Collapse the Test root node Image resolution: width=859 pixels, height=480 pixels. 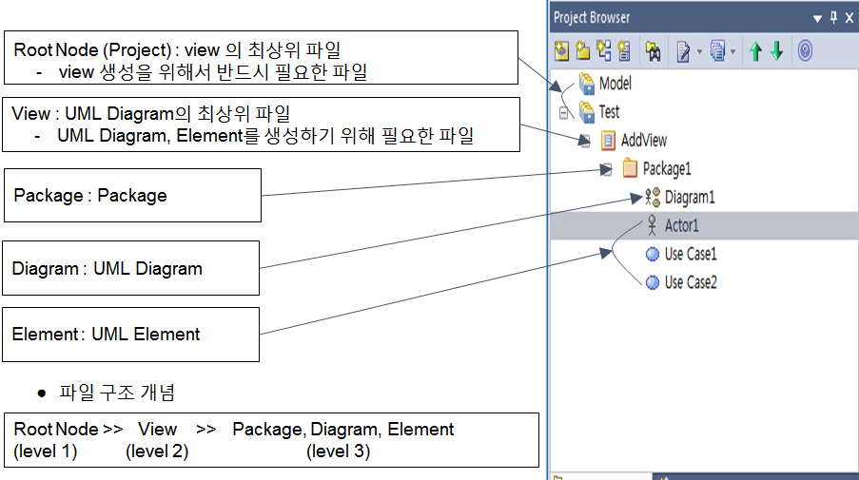point(563,113)
